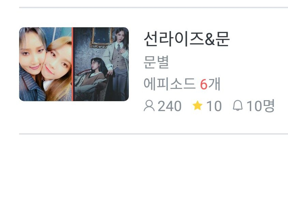288x216 pixels.
Task: Click the bell notification icon
Action: (x=238, y=106)
